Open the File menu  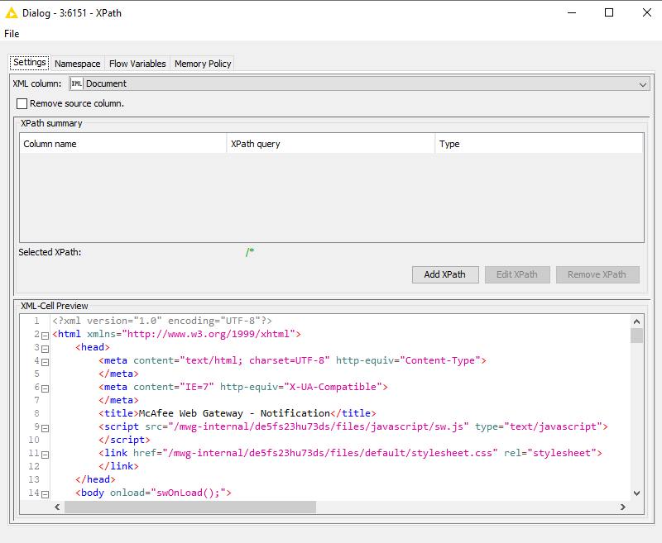12,34
